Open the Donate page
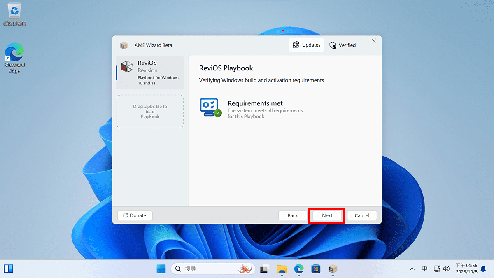This screenshot has height=278, width=494. [135, 215]
